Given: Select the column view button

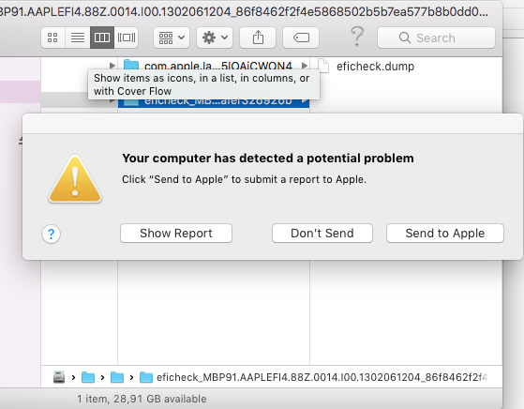Looking at the screenshot, I should pos(102,38).
